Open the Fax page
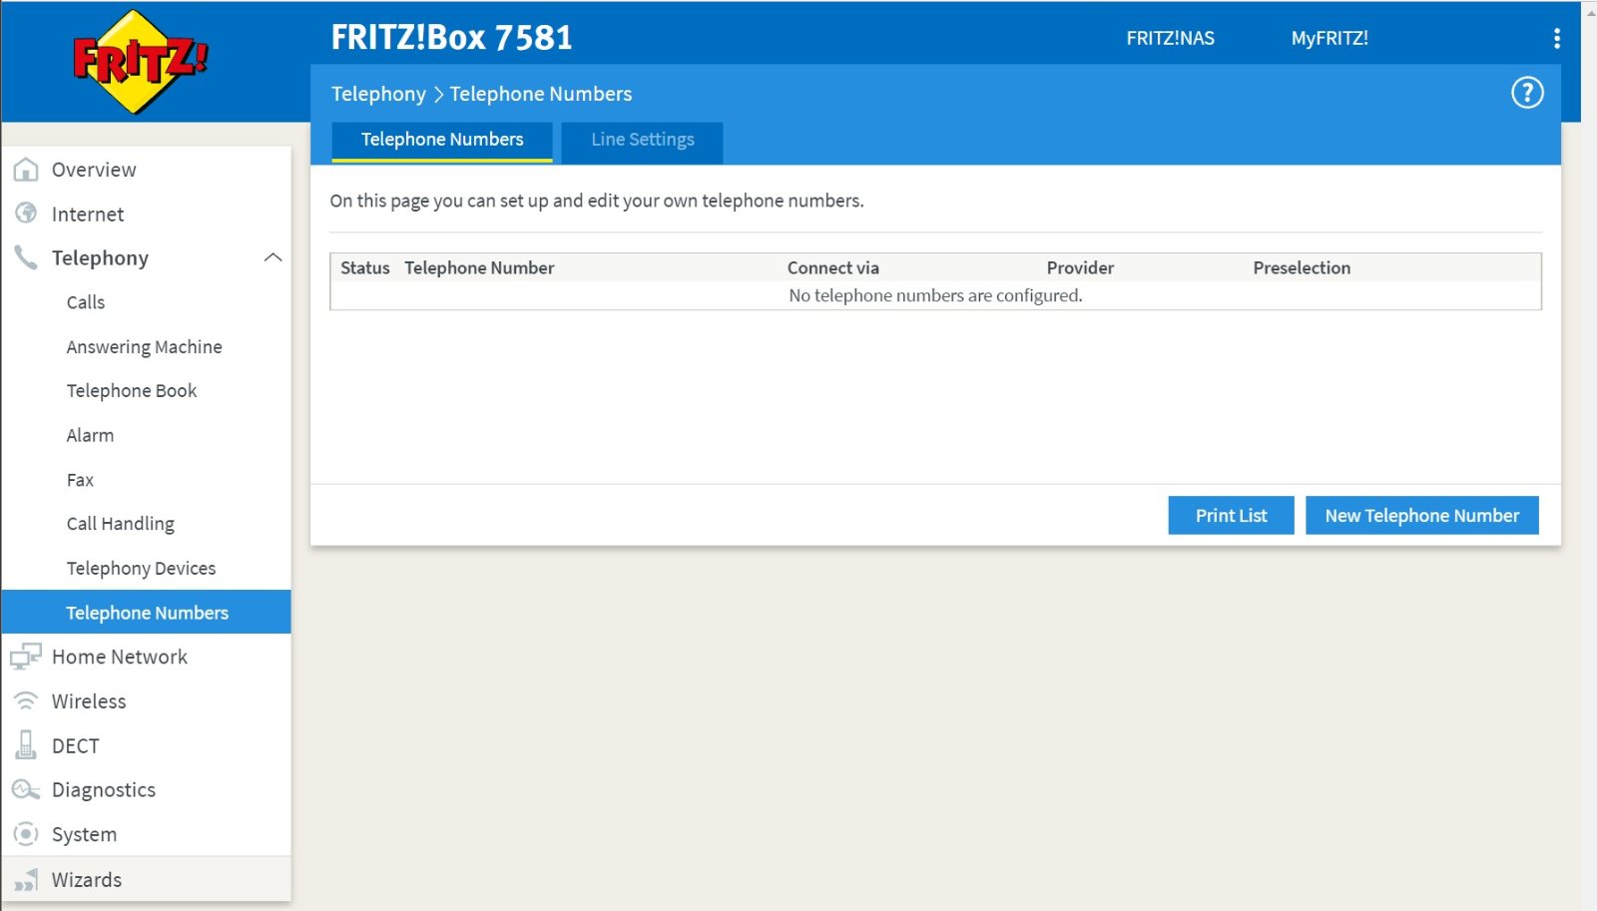 [x=80, y=480]
